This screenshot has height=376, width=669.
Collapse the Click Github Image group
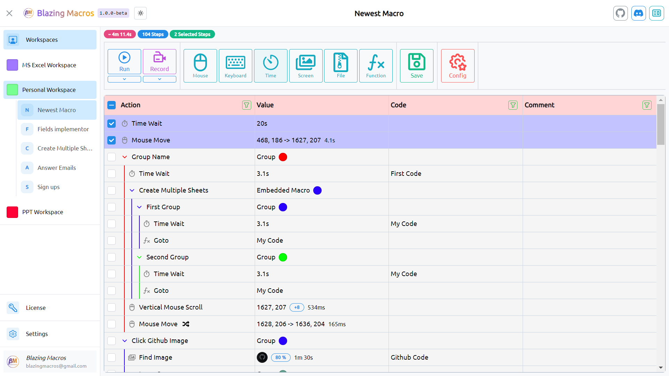coord(125,341)
